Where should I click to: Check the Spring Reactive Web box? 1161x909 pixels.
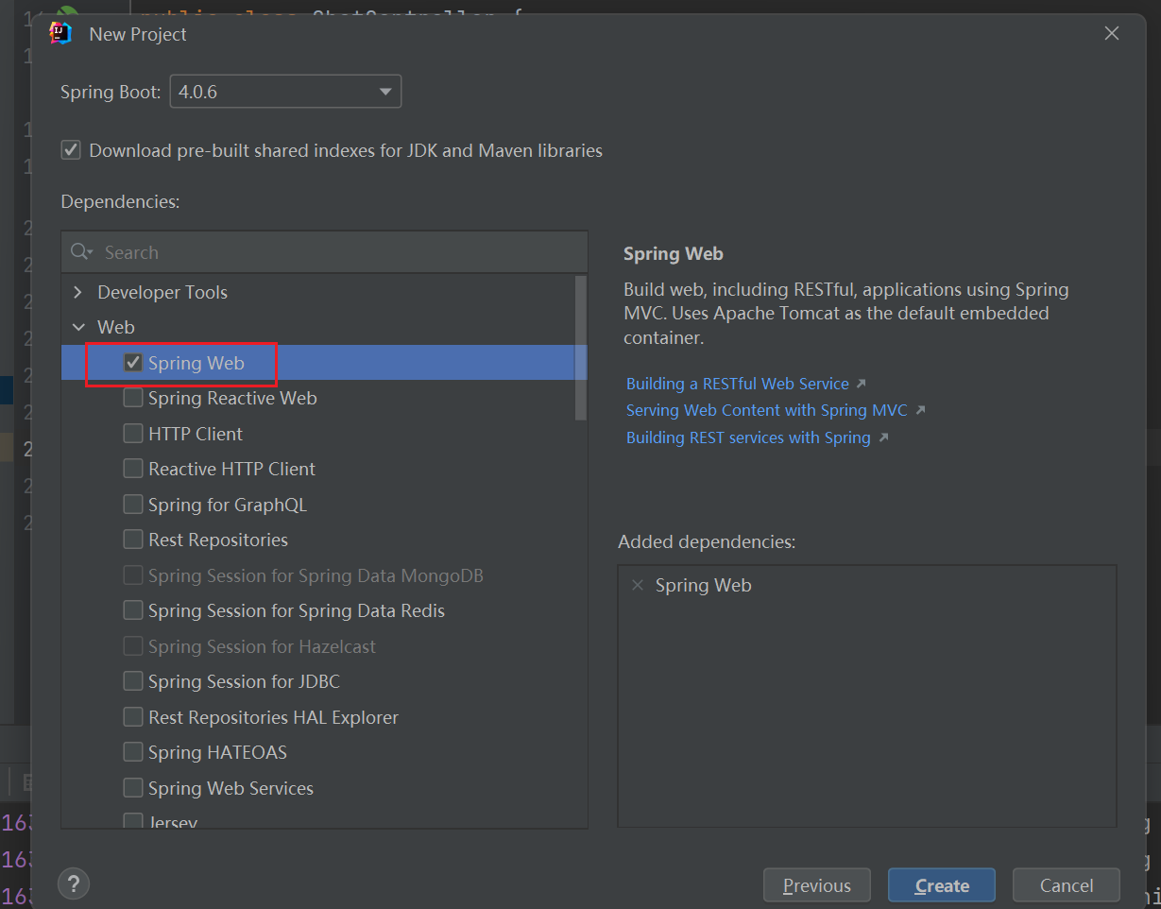[x=133, y=398]
